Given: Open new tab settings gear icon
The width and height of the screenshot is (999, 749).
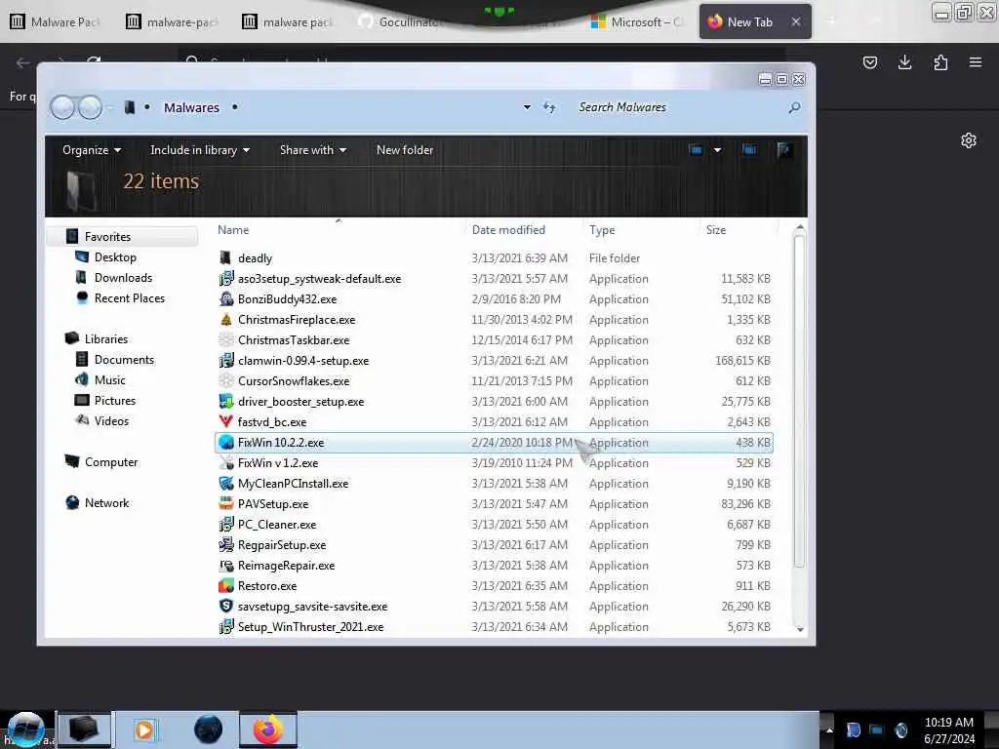Looking at the screenshot, I should coord(969,140).
